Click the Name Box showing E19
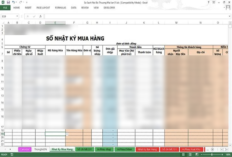232x157 pixels. coord(8,16)
